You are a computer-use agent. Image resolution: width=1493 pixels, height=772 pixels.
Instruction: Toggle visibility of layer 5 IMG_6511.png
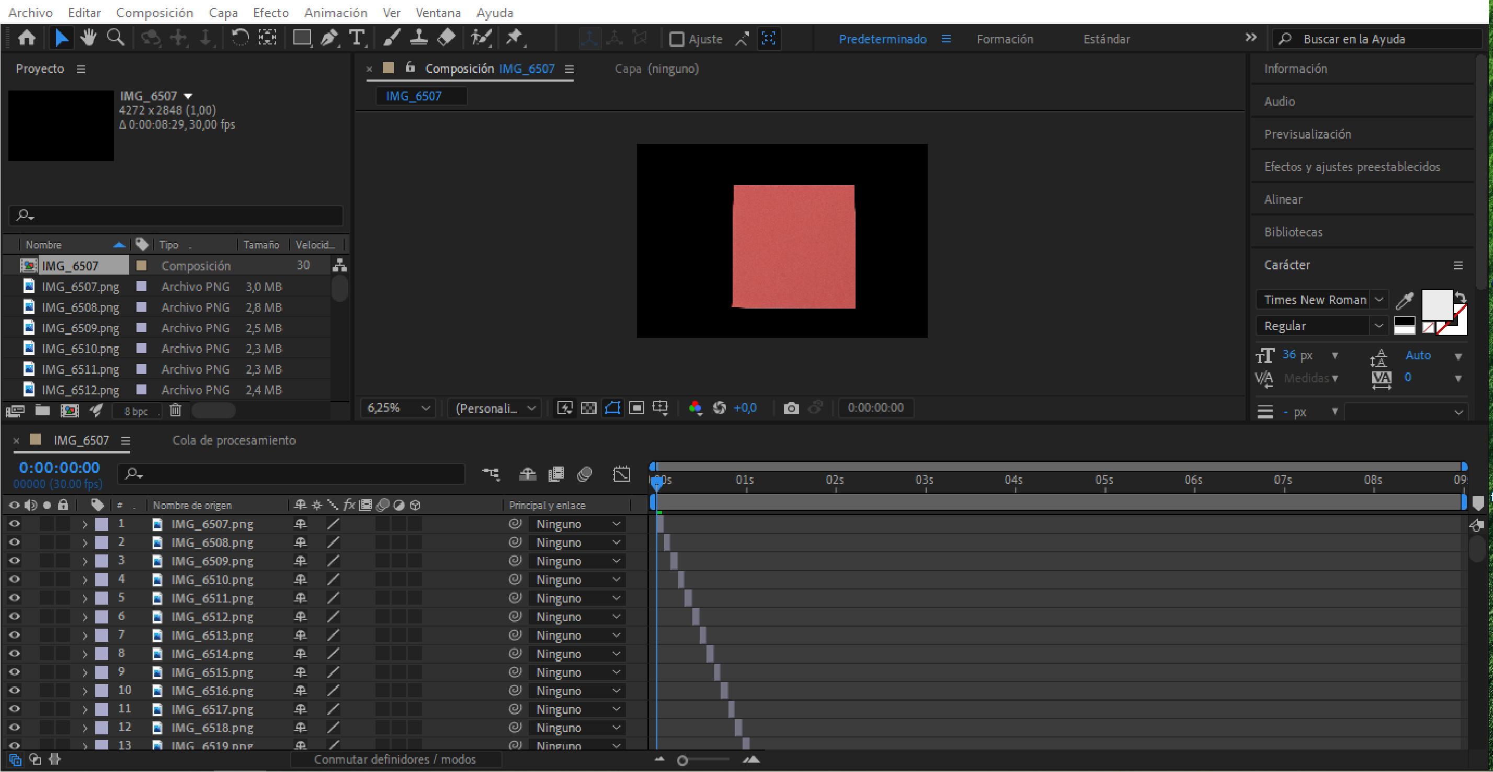14,598
